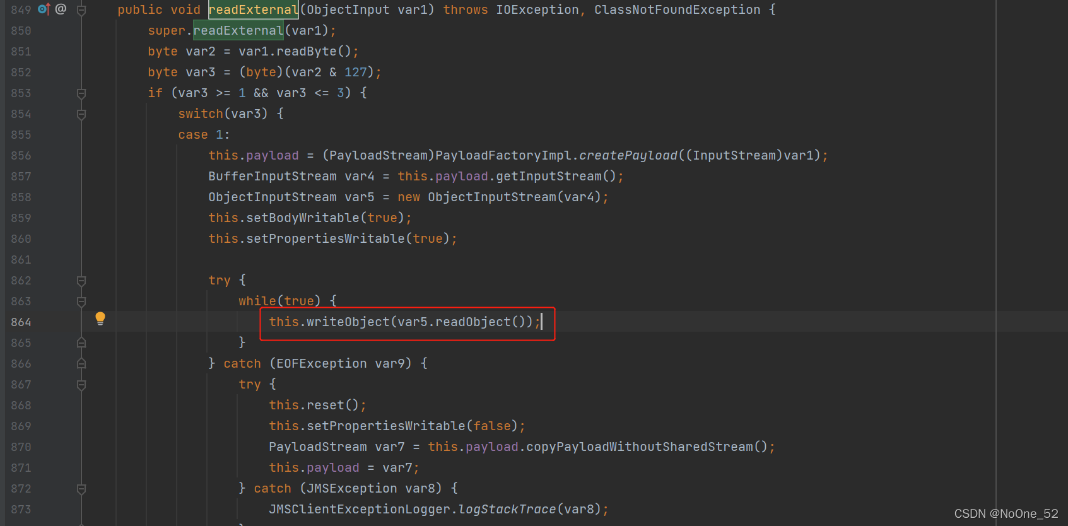Viewport: 1068px width, 526px height.
Task: Click ClassNotFoundException in the throws clause
Action: [677, 9]
